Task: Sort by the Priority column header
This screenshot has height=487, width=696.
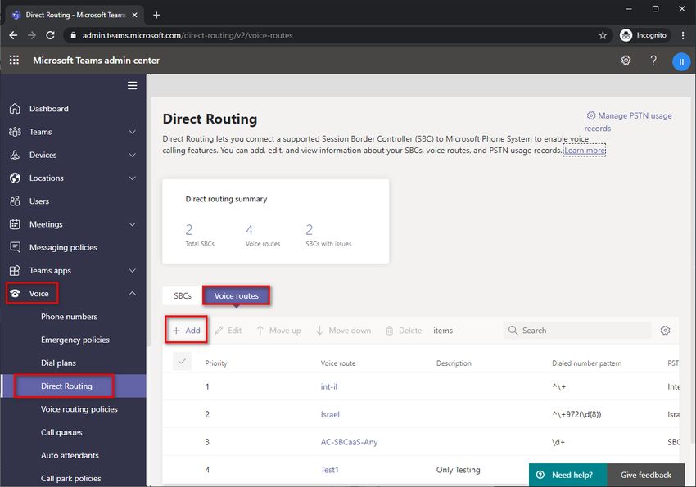Action: [x=216, y=363]
